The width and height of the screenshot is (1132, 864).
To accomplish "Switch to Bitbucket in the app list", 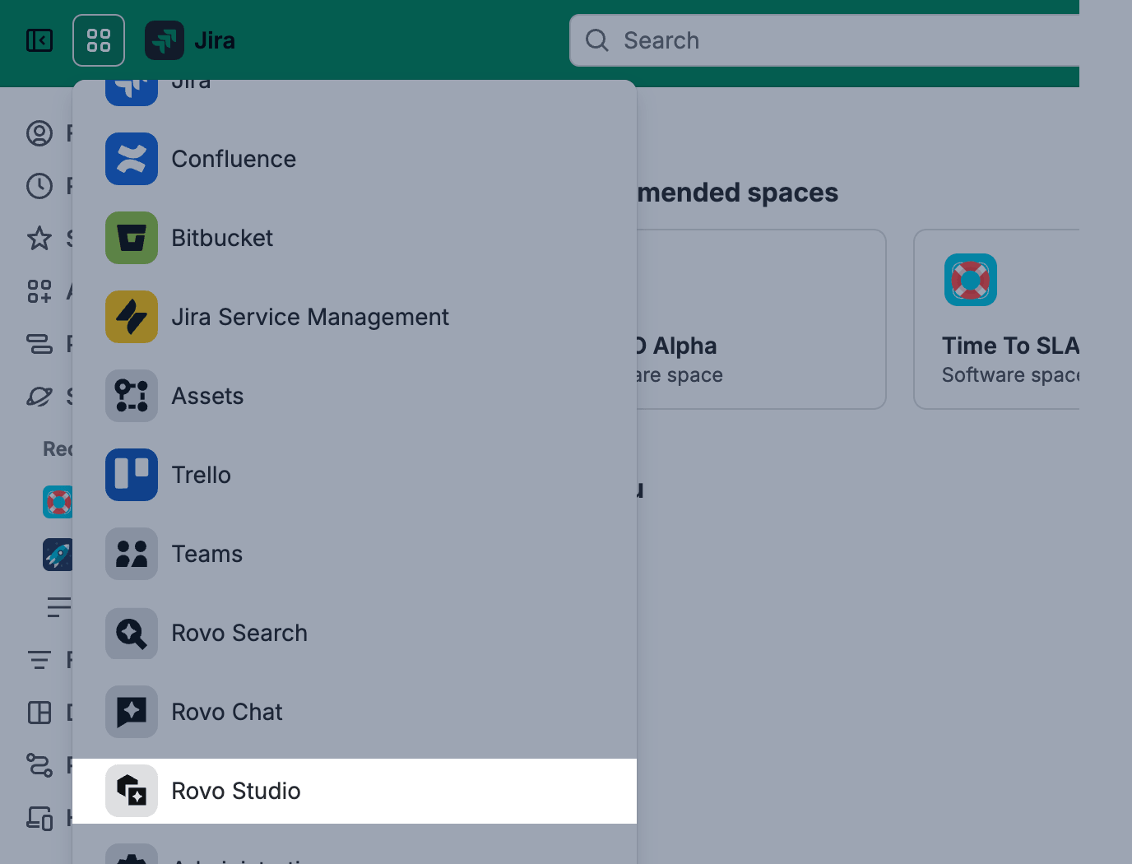I will (x=355, y=238).
